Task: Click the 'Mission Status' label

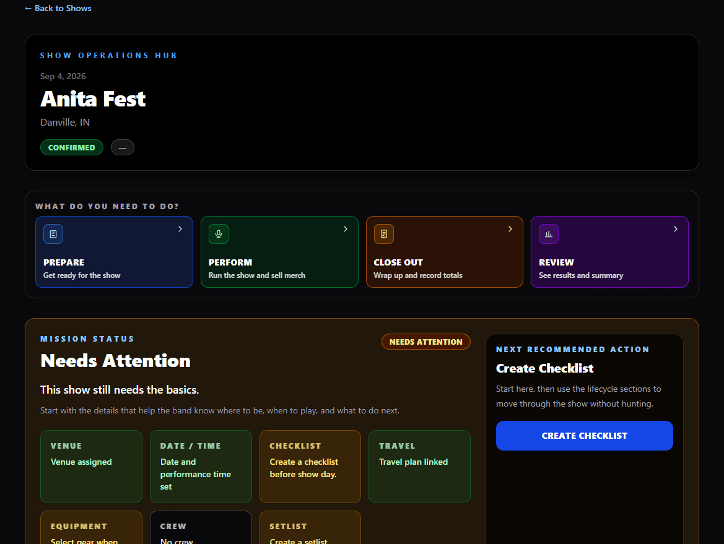Action: click(x=87, y=339)
